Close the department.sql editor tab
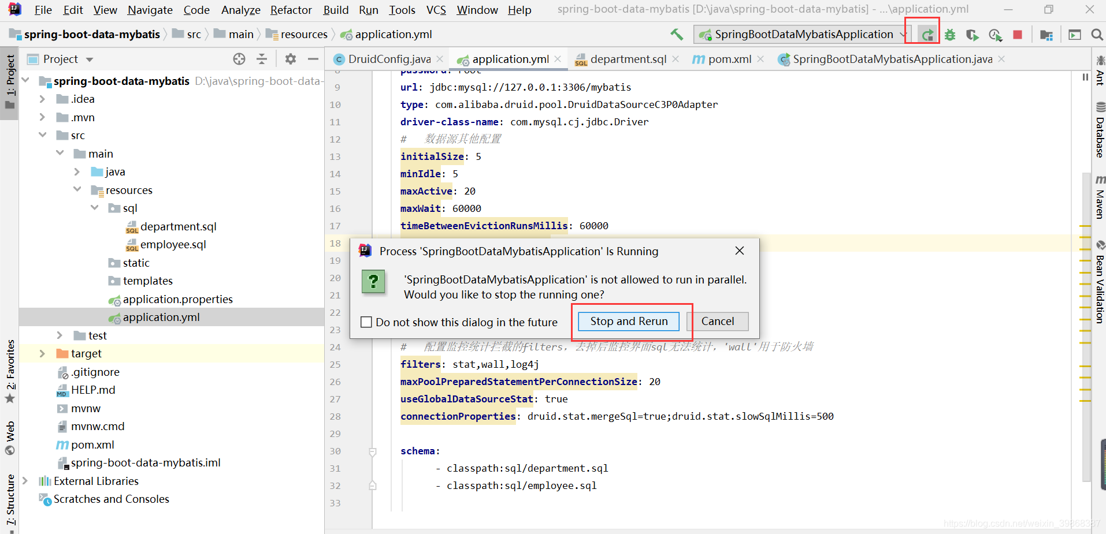 point(676,59)
